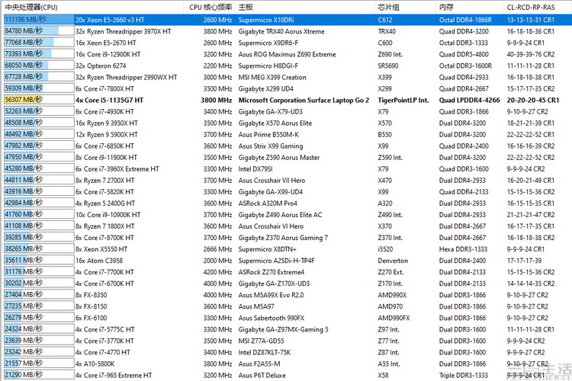
Task: Select the 6x Core i7-8700K HT row
Action: (288, 238)
